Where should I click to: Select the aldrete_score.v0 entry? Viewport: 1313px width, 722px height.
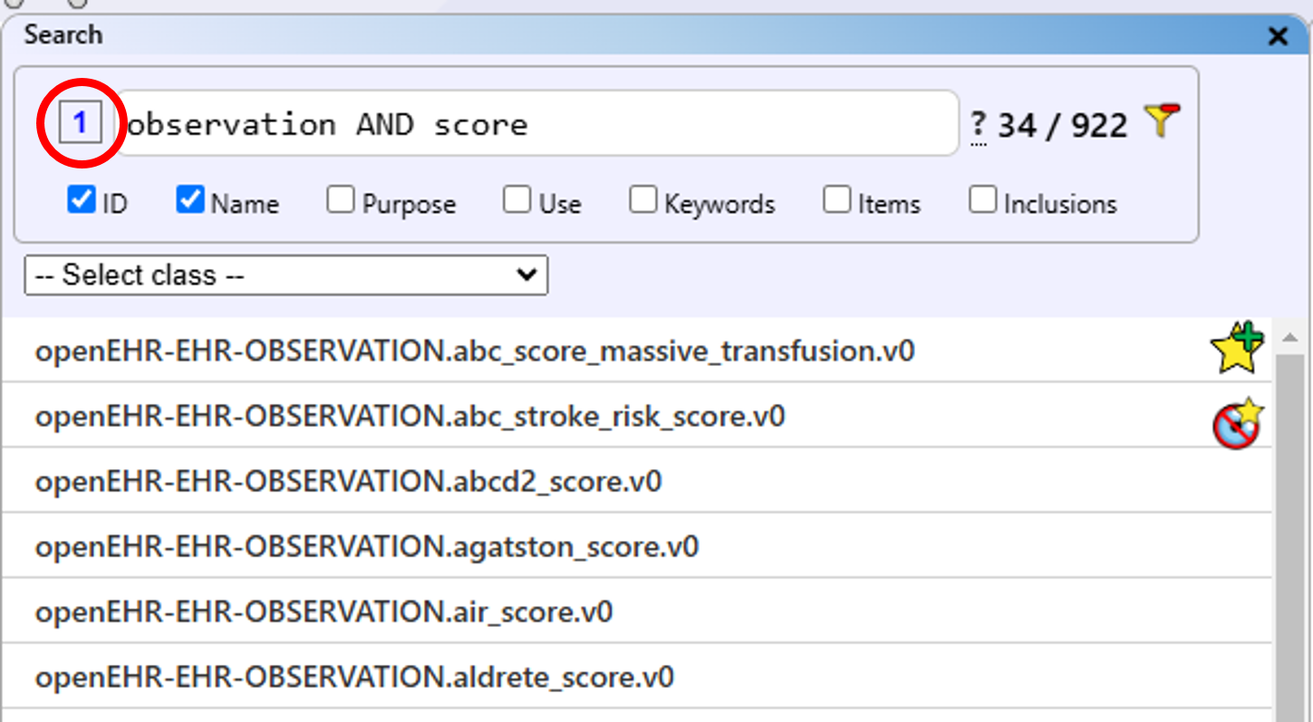pyautogui.click(x=354, y=678)
